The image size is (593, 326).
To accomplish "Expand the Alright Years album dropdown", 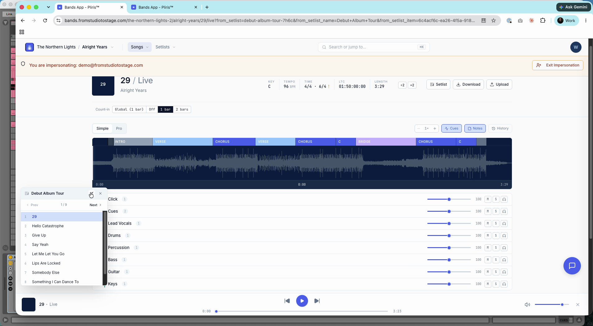I will click(112, 47).
